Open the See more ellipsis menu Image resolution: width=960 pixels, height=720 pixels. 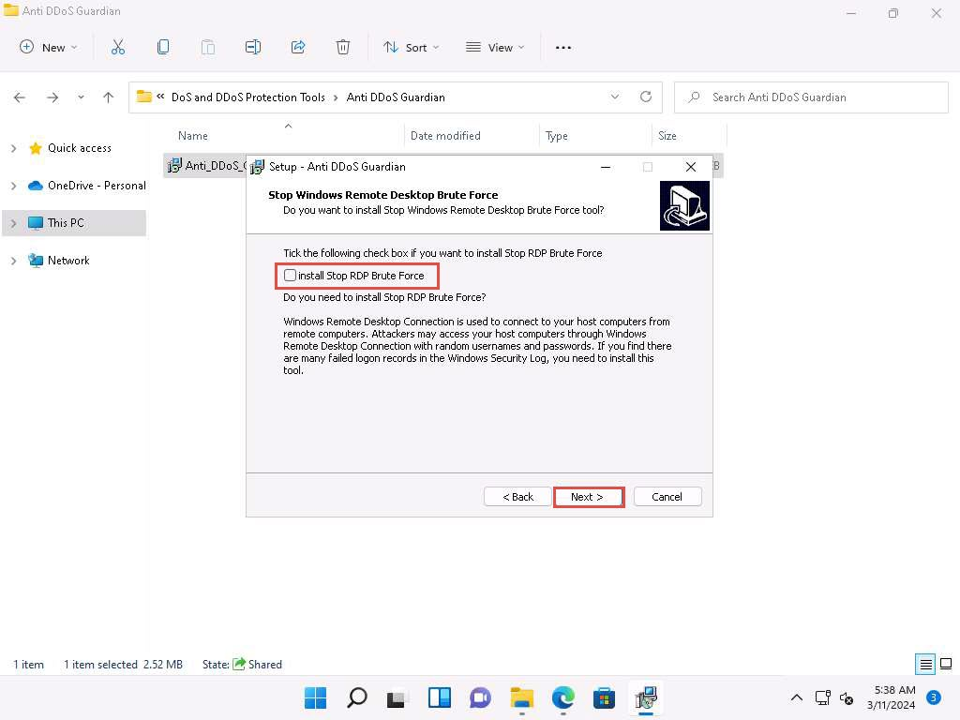pyautogui.click(x=563, y=47)
